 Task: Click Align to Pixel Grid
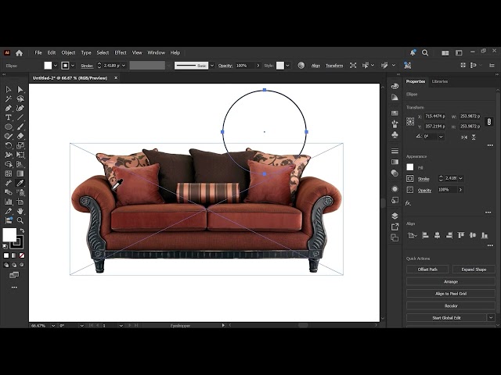click(451, 294)
